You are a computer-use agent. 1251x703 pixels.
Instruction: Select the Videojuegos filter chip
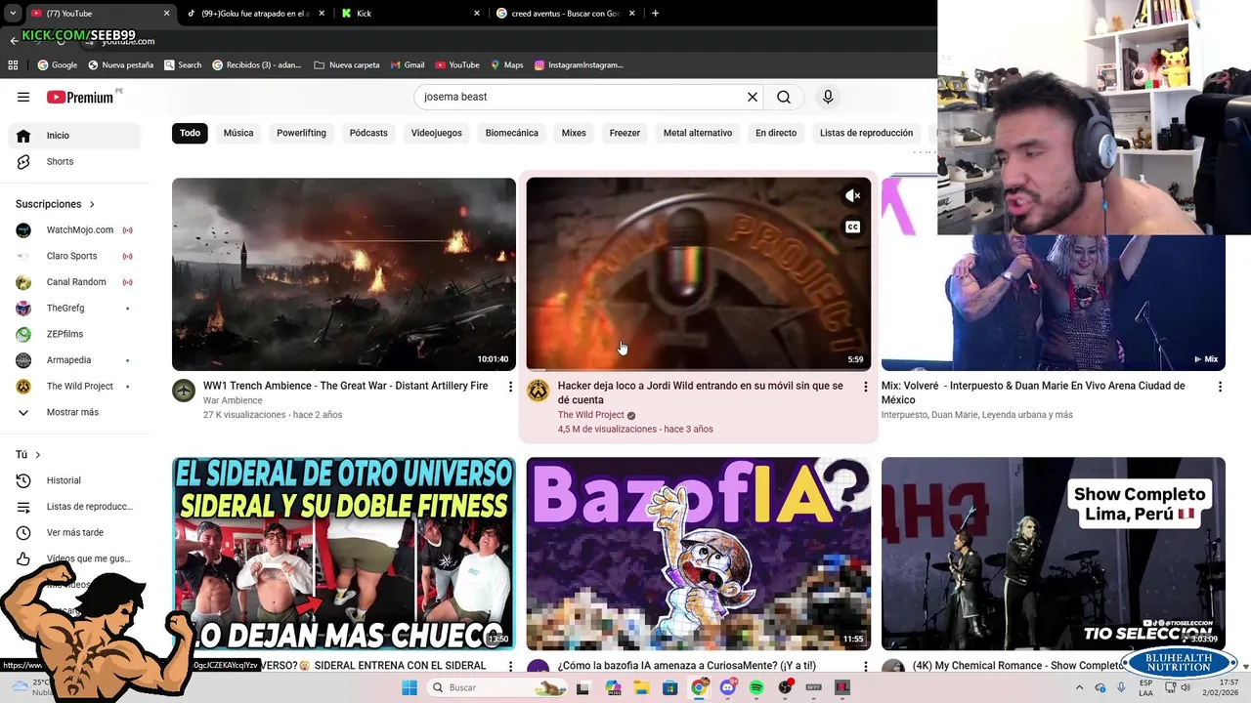pos(436,133)
